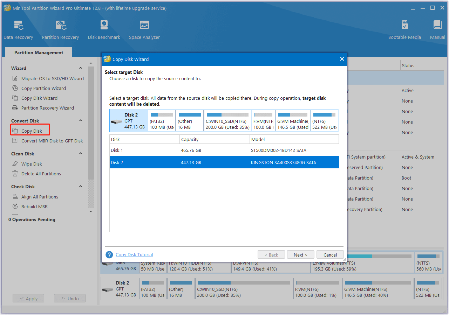Click the help question mark icon
The height and width of the screenshot is (315, 449).
point(109,254)
